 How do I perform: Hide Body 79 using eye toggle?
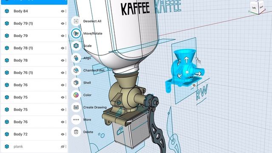tap(62, 36)
